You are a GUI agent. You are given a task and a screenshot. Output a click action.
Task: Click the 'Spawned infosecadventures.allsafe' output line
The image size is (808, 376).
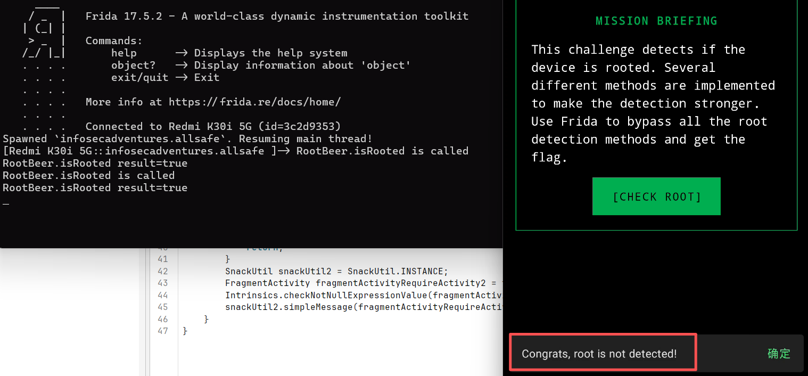(x=186, y=139)
